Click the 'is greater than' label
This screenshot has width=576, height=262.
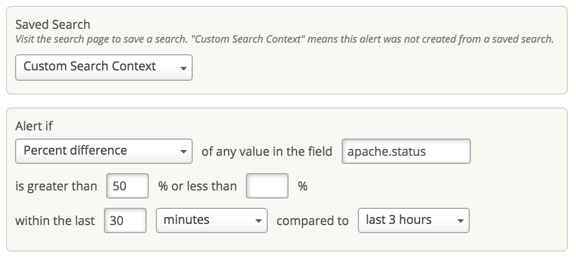pos(56,186)
